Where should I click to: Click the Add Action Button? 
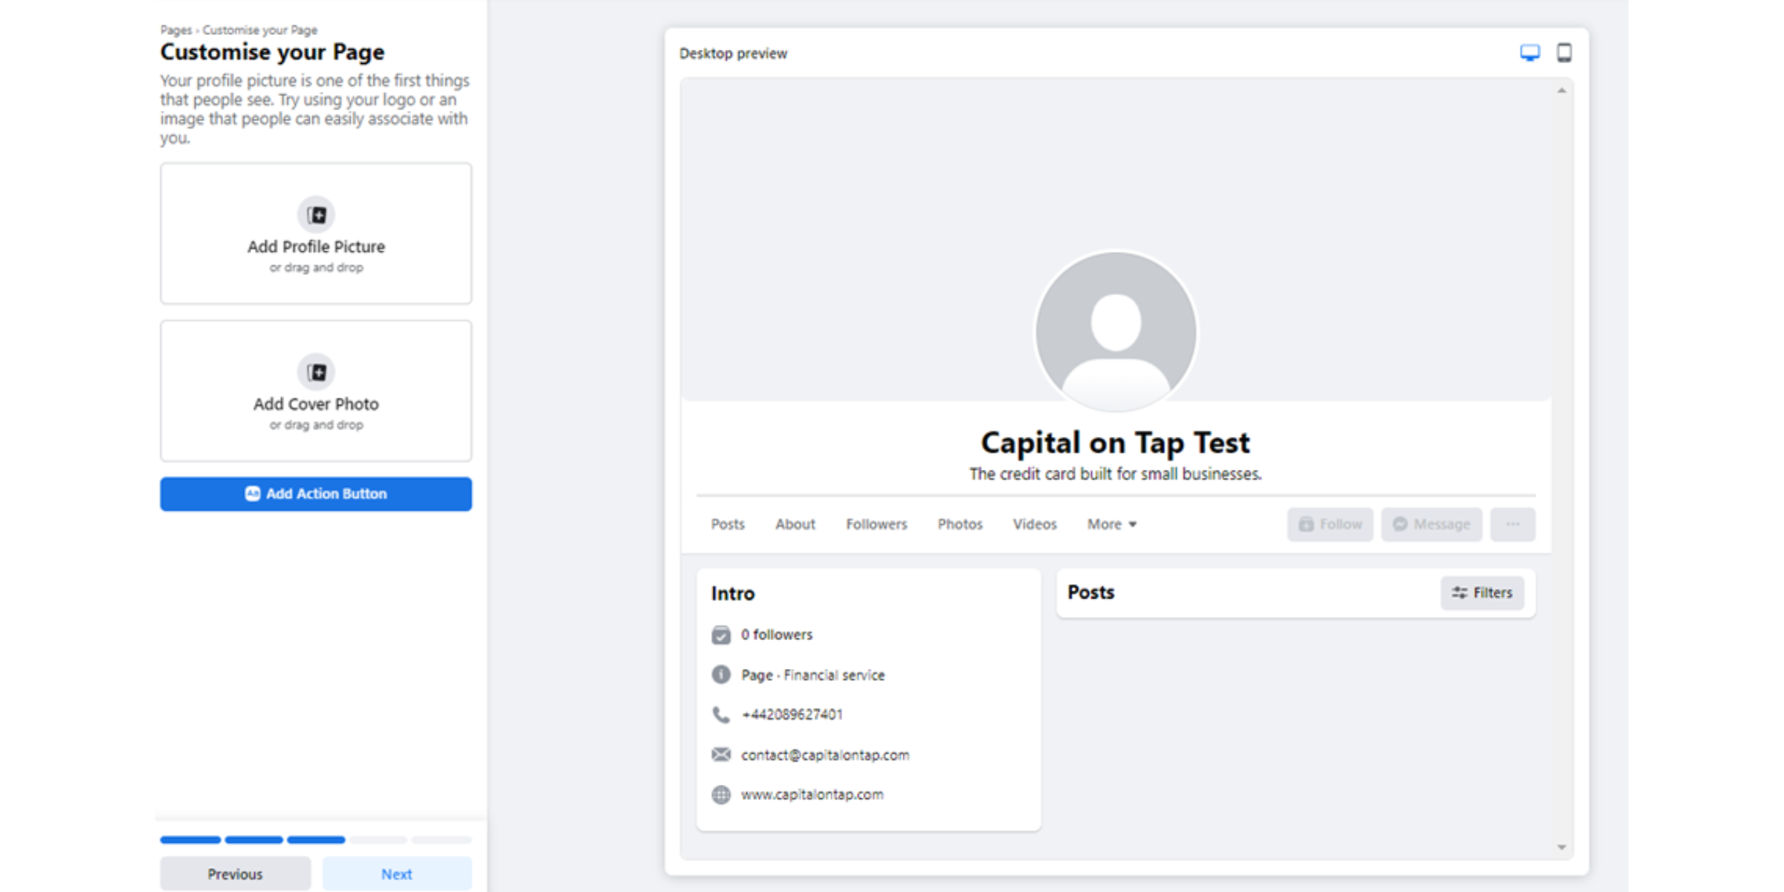tap(316, 494)
